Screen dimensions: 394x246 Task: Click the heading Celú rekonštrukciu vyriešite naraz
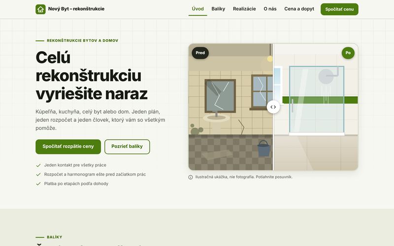[x=92, y=76]
